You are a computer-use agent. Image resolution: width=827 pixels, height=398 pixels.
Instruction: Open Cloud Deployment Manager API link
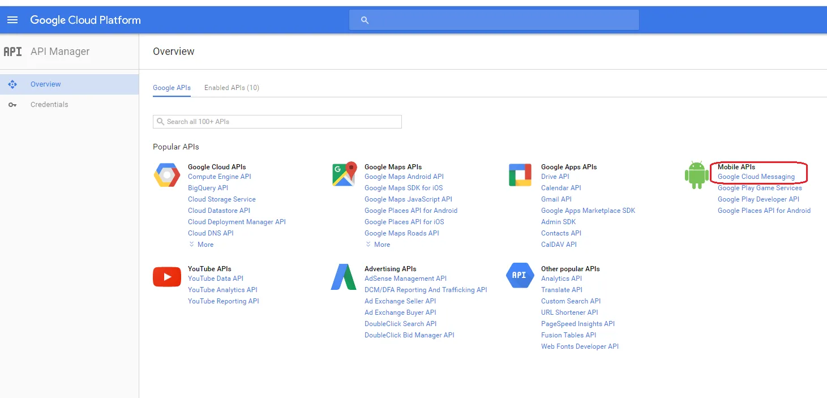(x=237, y=222)
